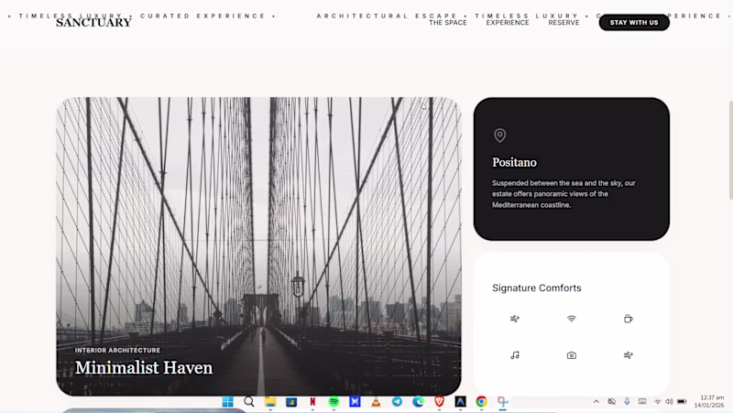
Task: Open the Windows Start menu
Action: (227, 402)
